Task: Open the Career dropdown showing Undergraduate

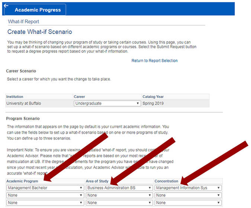Action: point(107,103)
